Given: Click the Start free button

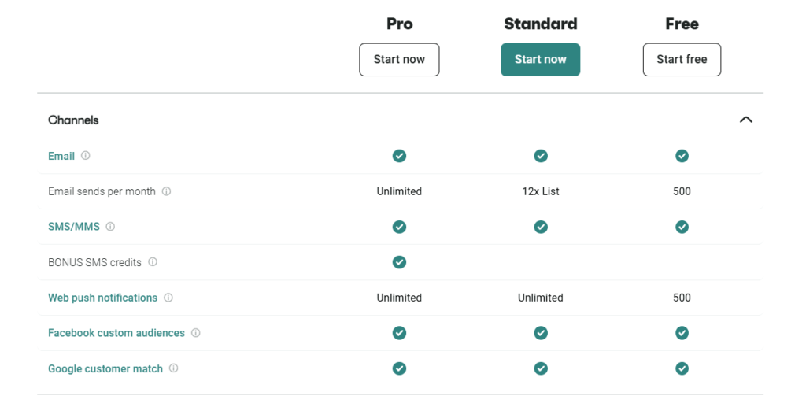Looking at the screenshot, I should coord(682,60).
